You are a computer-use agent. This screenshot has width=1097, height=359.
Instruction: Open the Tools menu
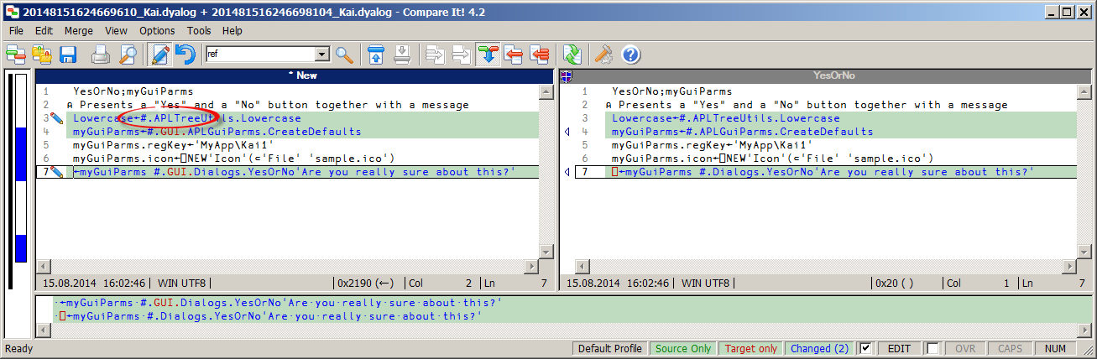pyautogui.click(x=199, y=30)
